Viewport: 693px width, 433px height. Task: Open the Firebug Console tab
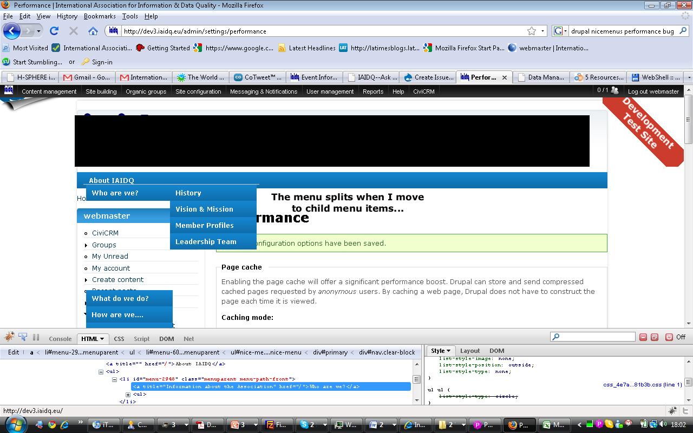[60, 339]
